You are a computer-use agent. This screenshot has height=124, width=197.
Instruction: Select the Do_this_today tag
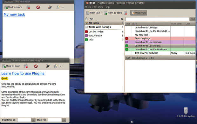pyautogui.click(x=104, y=32)
